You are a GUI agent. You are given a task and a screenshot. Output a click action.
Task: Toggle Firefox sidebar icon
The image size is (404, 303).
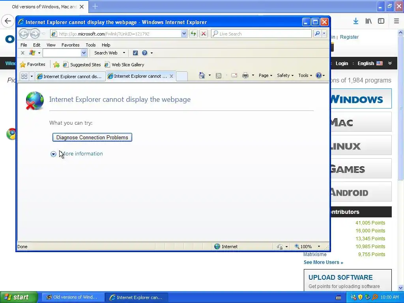(x=381, y=21)
